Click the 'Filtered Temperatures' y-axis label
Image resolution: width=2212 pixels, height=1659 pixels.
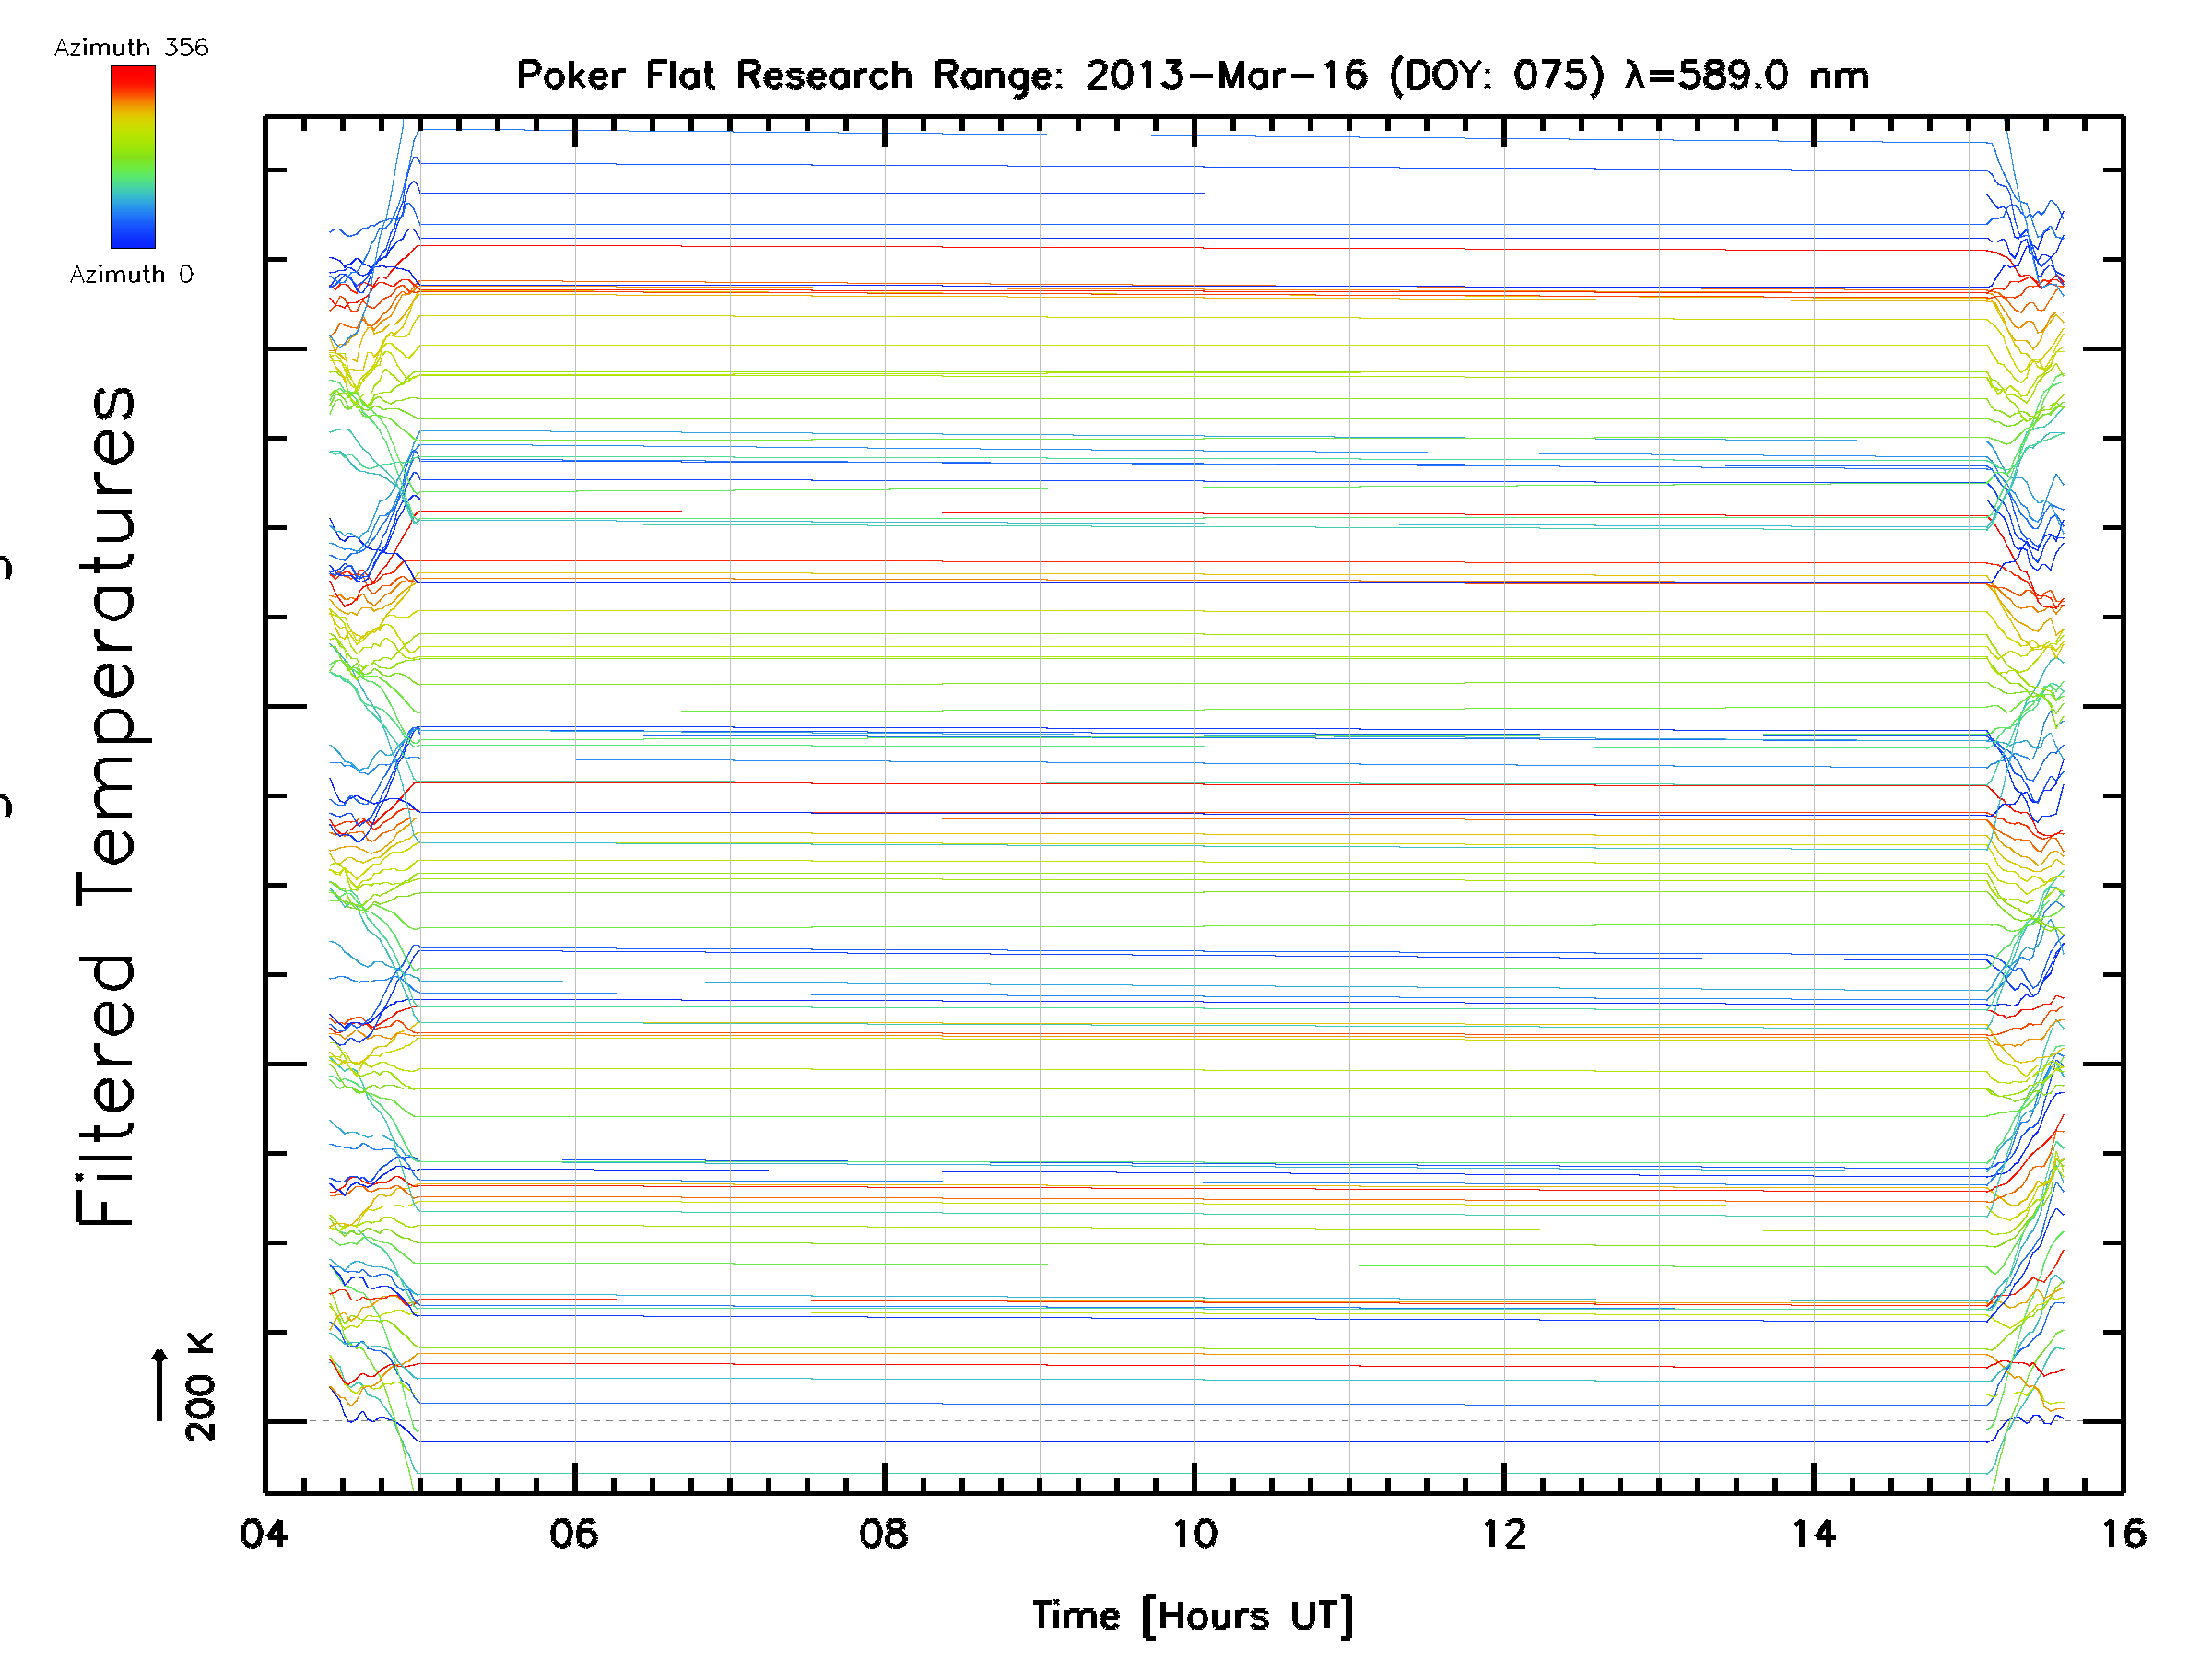[106, 806]
